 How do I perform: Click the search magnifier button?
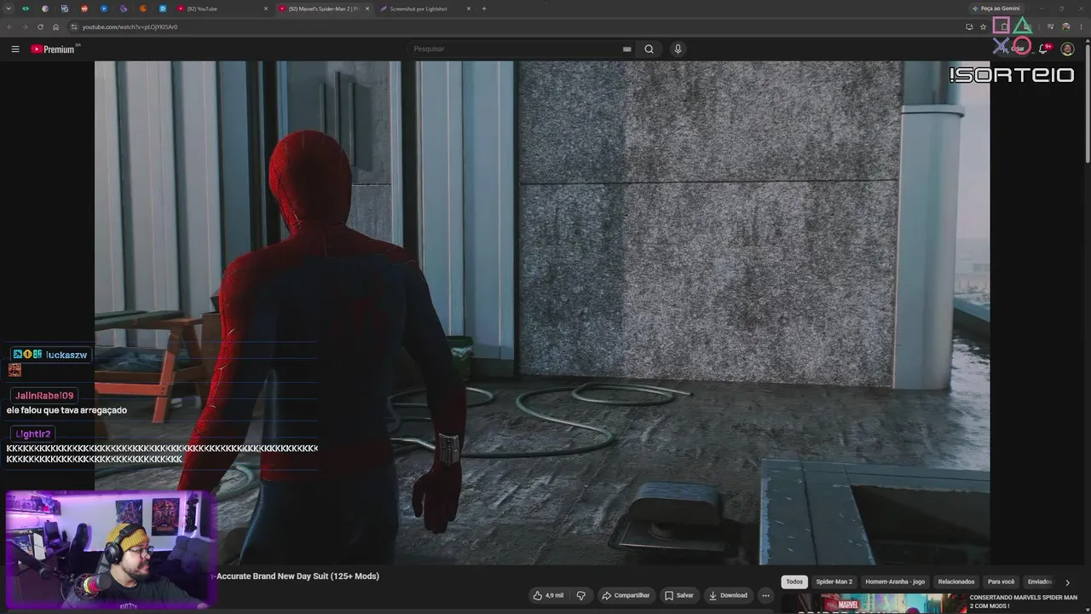(649, 49)
